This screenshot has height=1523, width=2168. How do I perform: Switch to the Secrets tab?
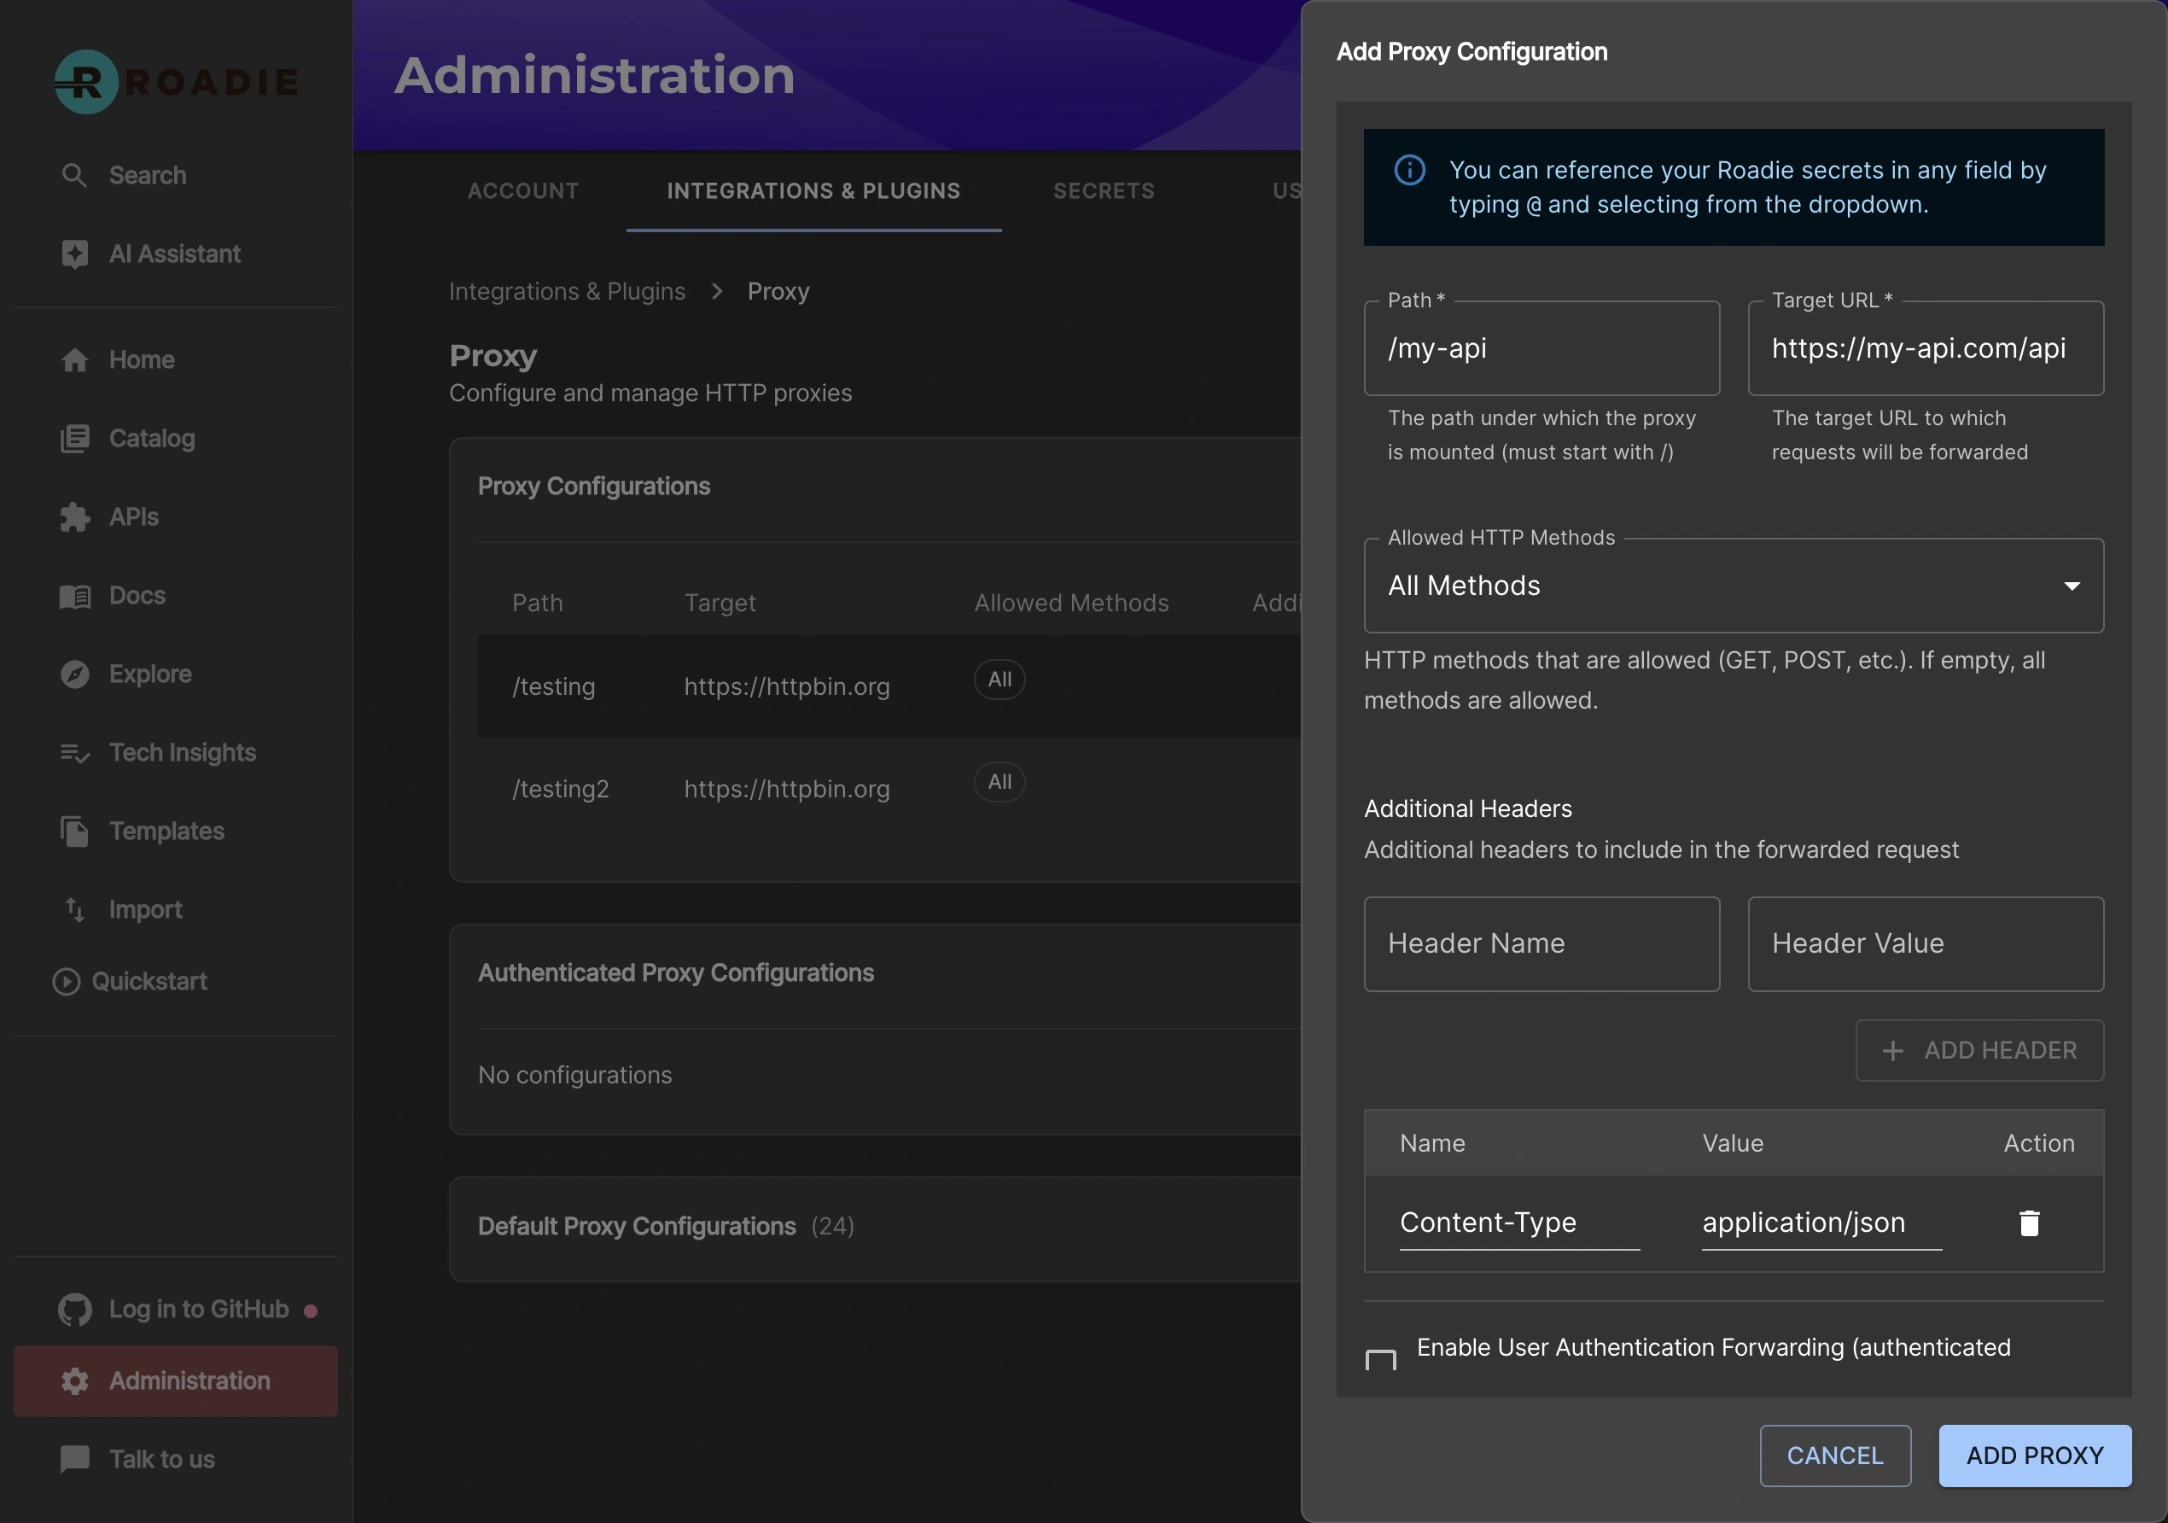[x=1103, y=190]
